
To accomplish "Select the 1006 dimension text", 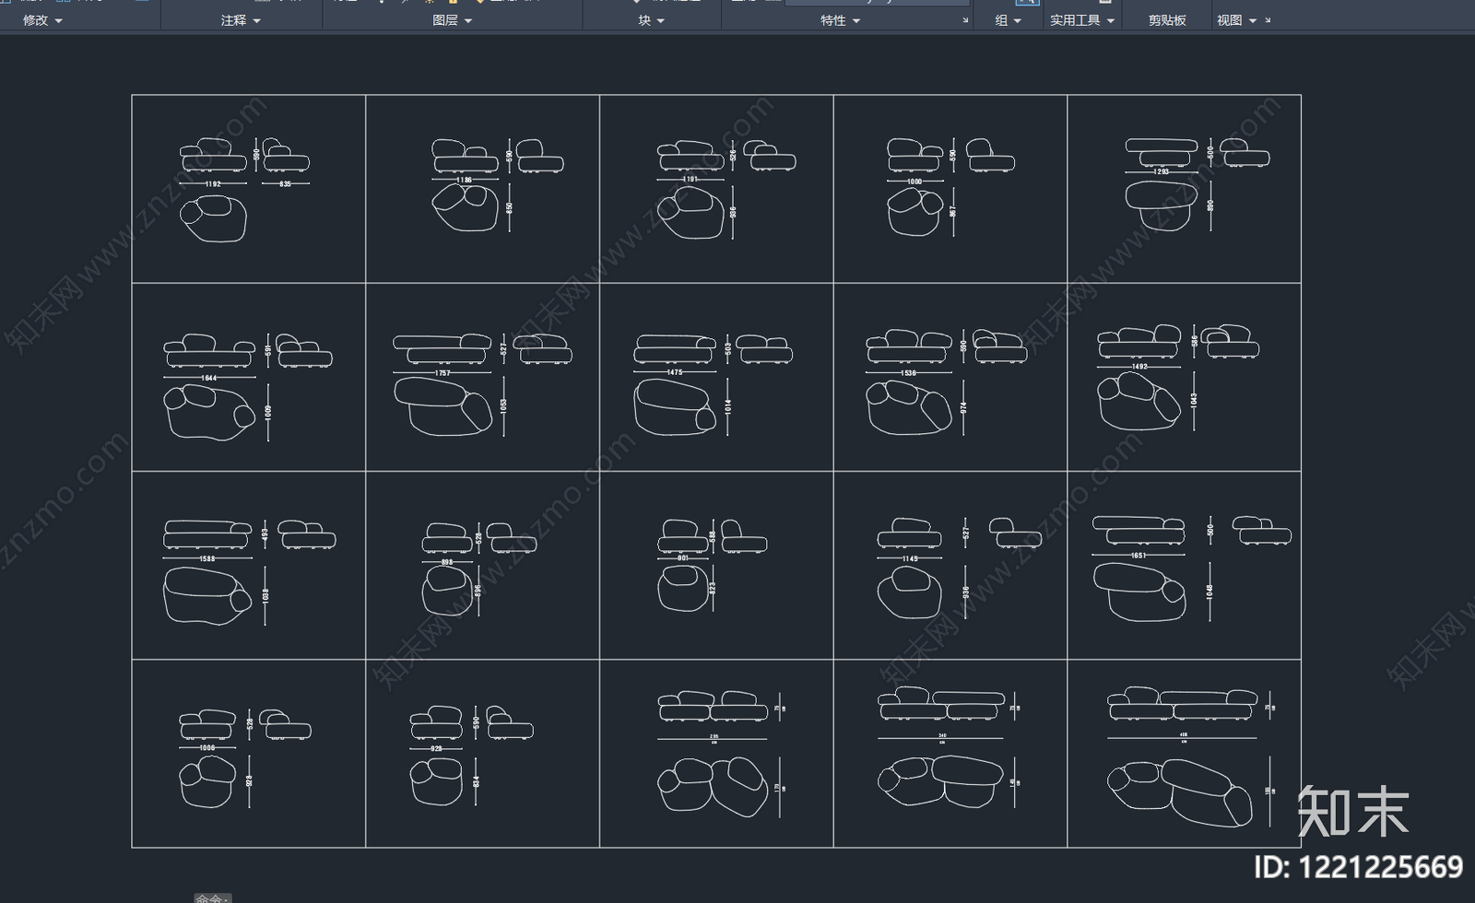I will tap(207, 748).
